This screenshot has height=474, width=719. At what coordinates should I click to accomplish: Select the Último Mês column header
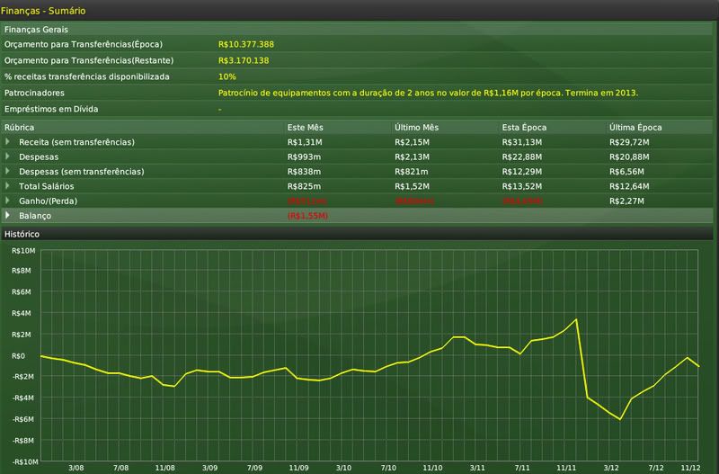pos(415,127)
